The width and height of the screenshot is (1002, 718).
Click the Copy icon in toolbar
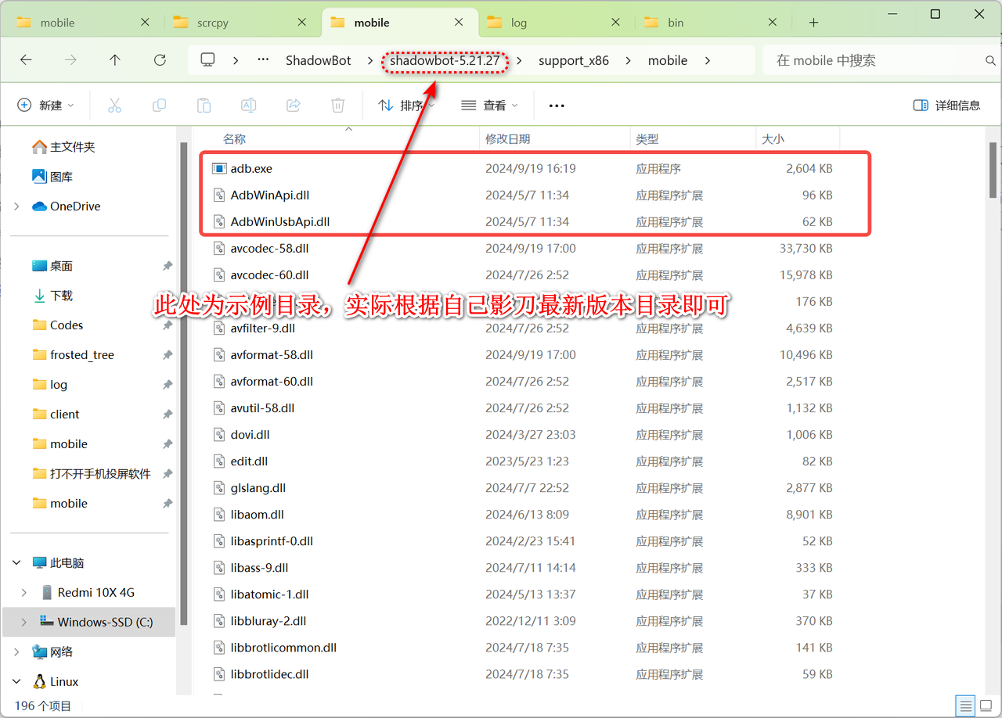tap(159, 105)
